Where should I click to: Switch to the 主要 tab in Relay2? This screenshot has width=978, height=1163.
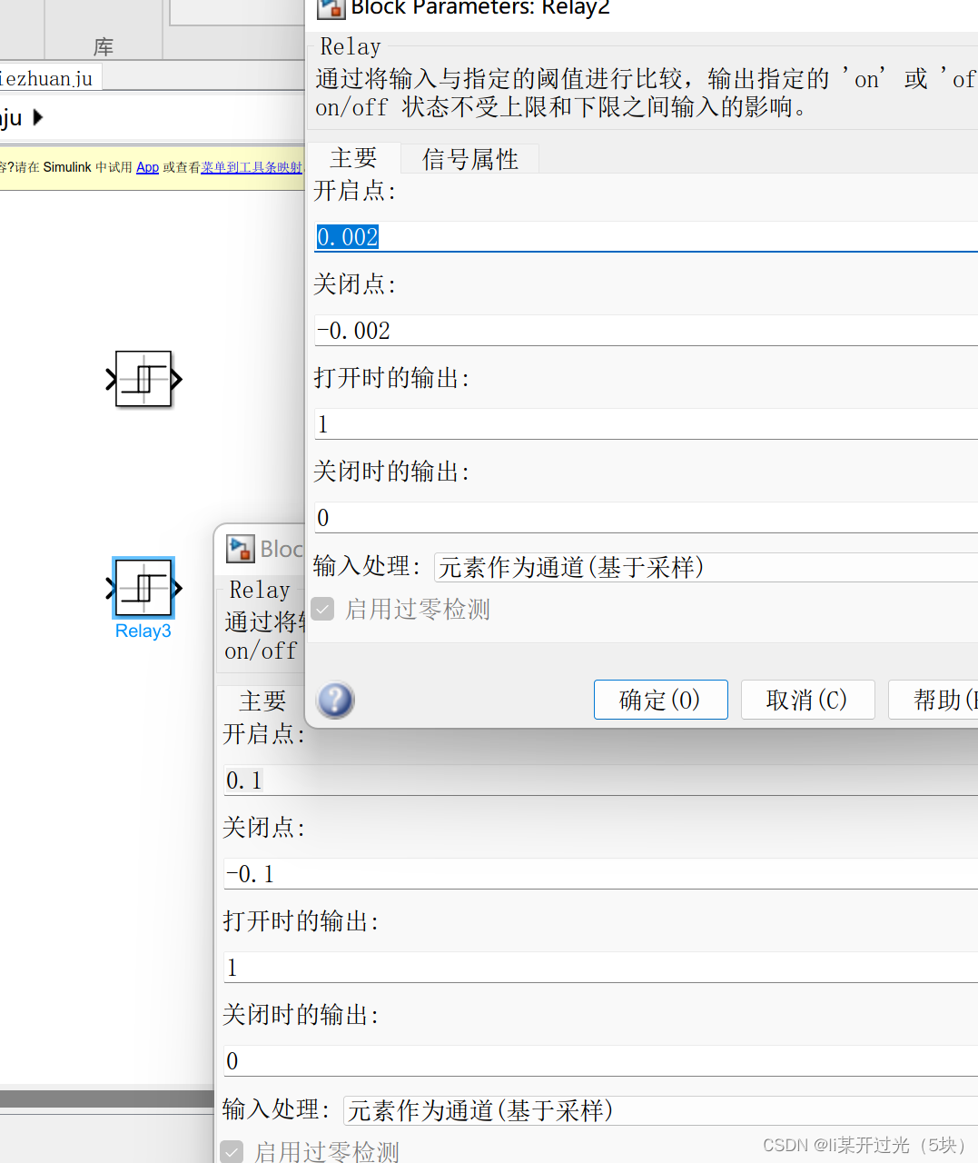point(353,158)
